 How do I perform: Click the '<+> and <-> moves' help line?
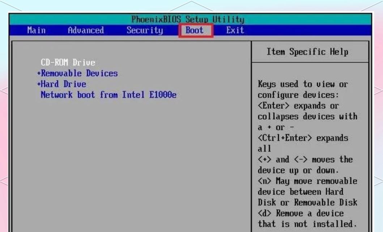pos(305,159)
